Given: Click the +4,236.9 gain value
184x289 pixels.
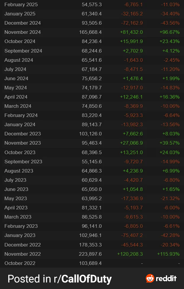Looking at the screenshot, I should (x=133, y=171).
